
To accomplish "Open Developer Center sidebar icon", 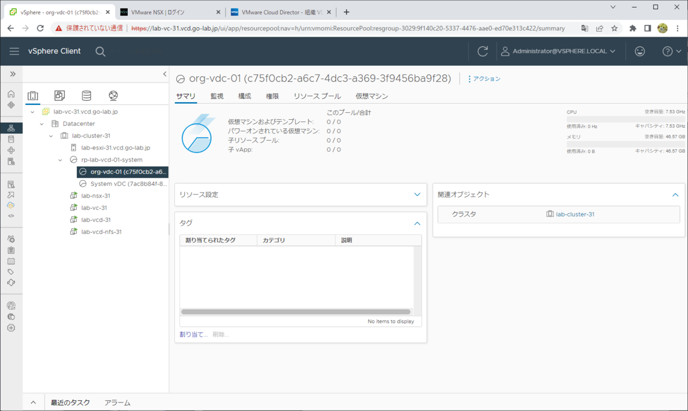I will [11, 216].
